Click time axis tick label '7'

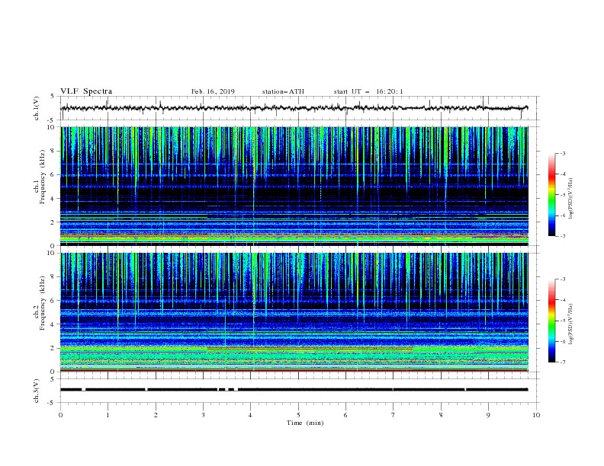(394, 415)
